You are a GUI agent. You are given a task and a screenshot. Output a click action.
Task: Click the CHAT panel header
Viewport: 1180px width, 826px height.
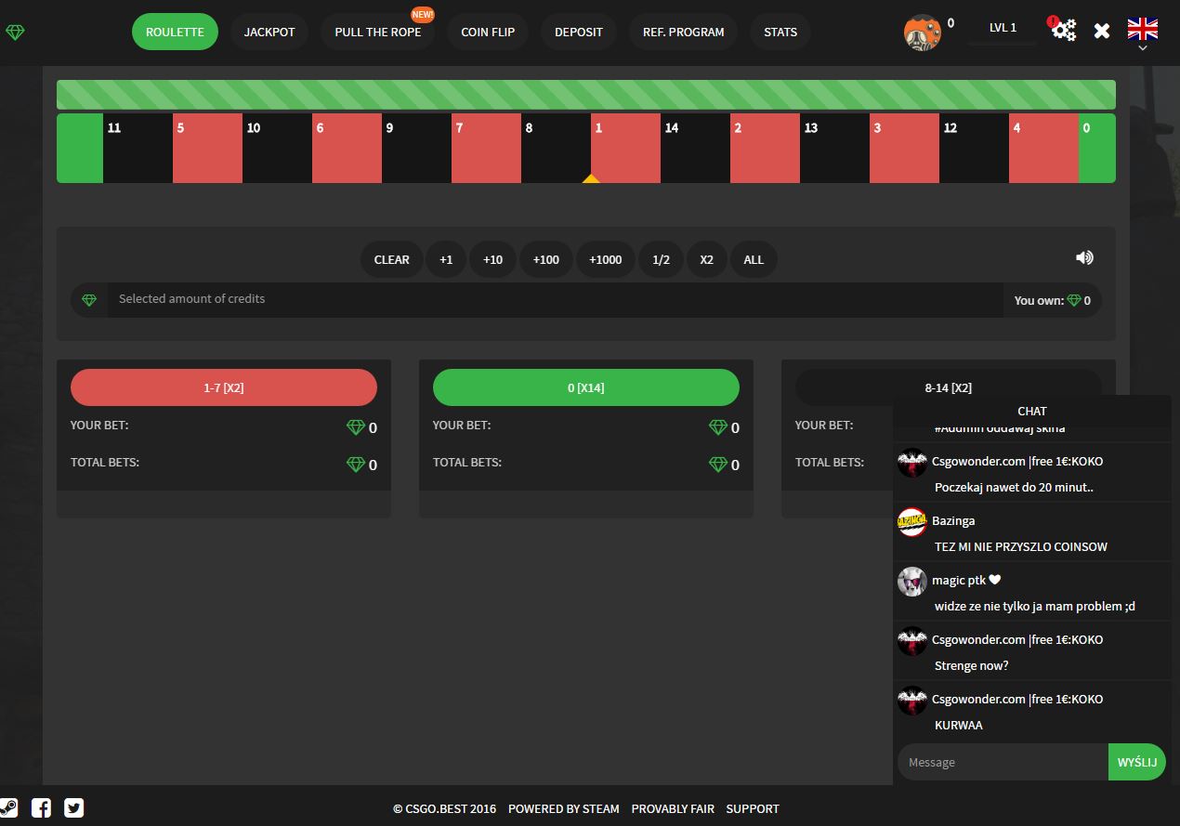coord(1032,411)
